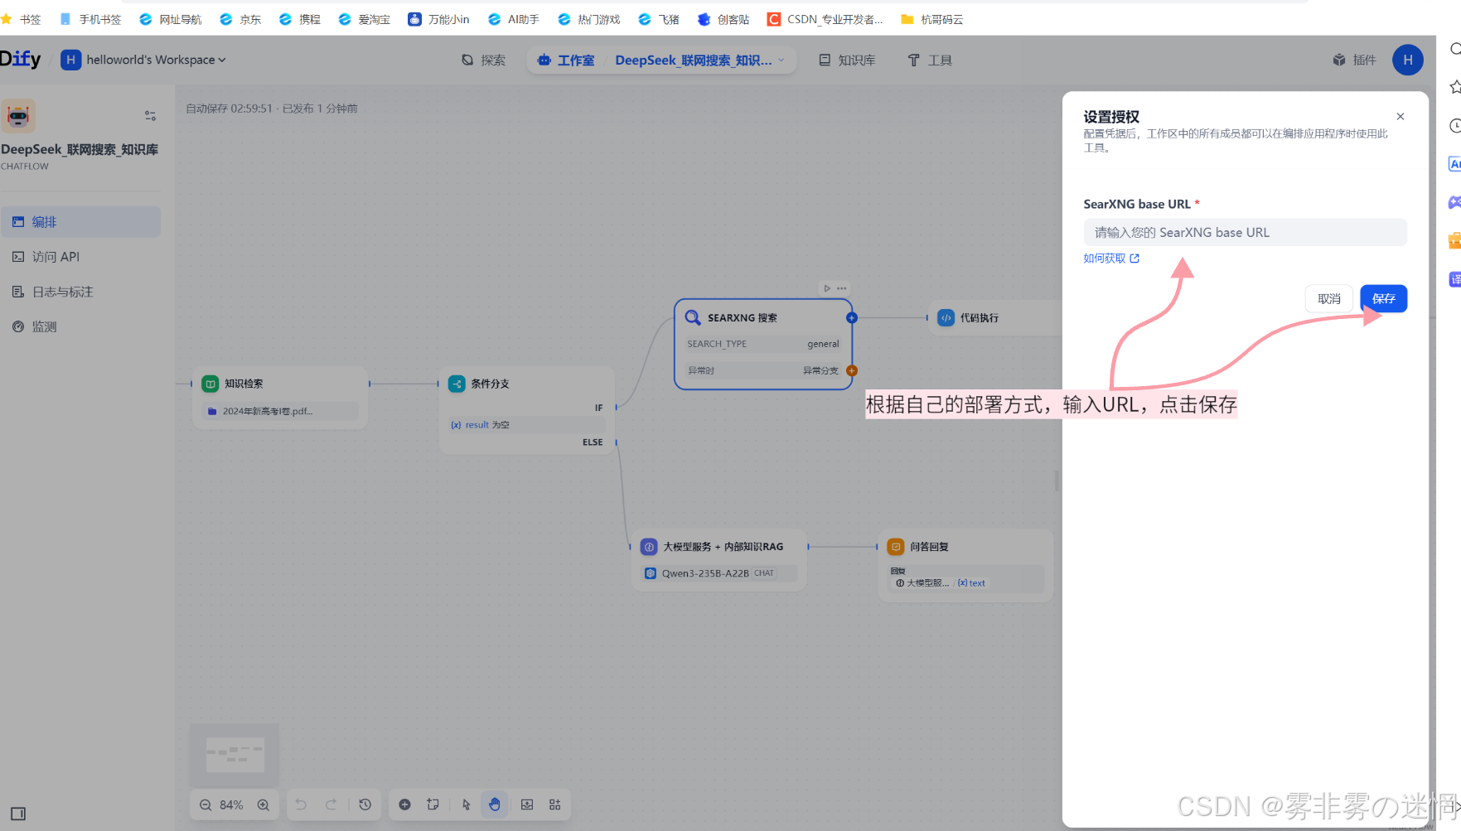Open the helloworld's Workspace dropdown
Image resolution: width=1461 pixels, height=831 pixels.
click(143, 60)
